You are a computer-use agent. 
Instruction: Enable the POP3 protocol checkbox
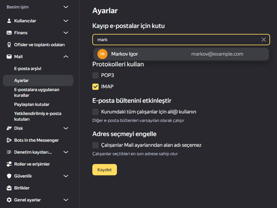(x=95, y=75)
